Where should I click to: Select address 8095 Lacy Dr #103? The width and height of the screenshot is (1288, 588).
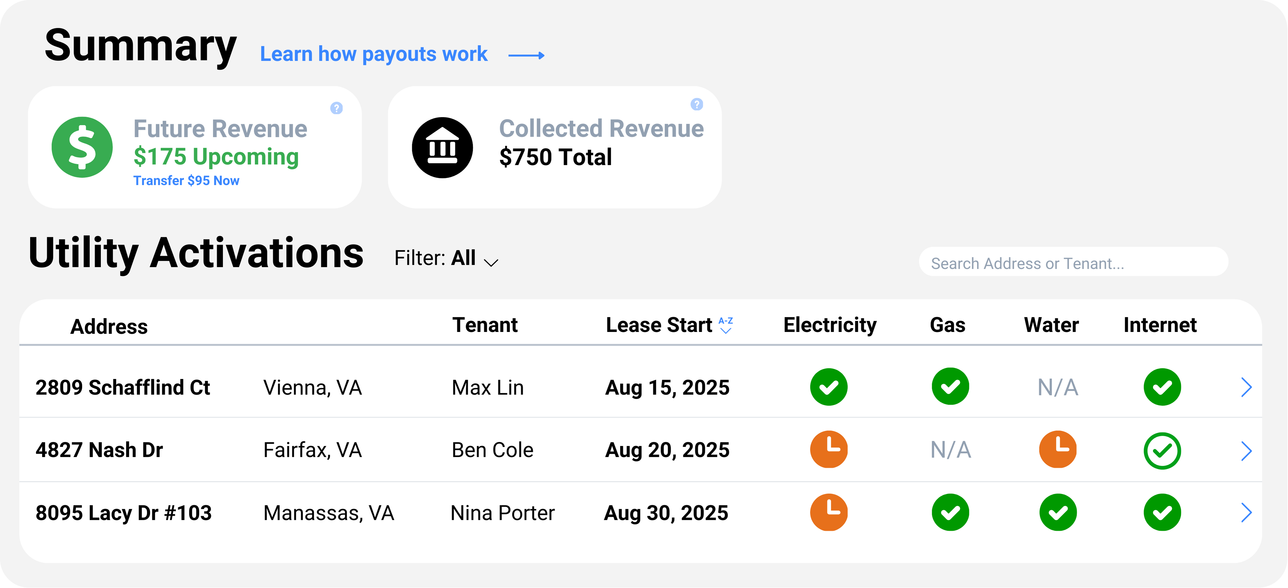coord(124,513)
